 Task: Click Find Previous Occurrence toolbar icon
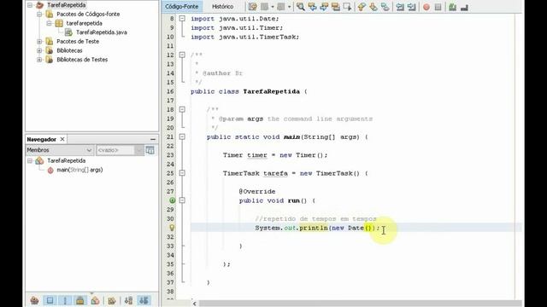tap(312, 7)
